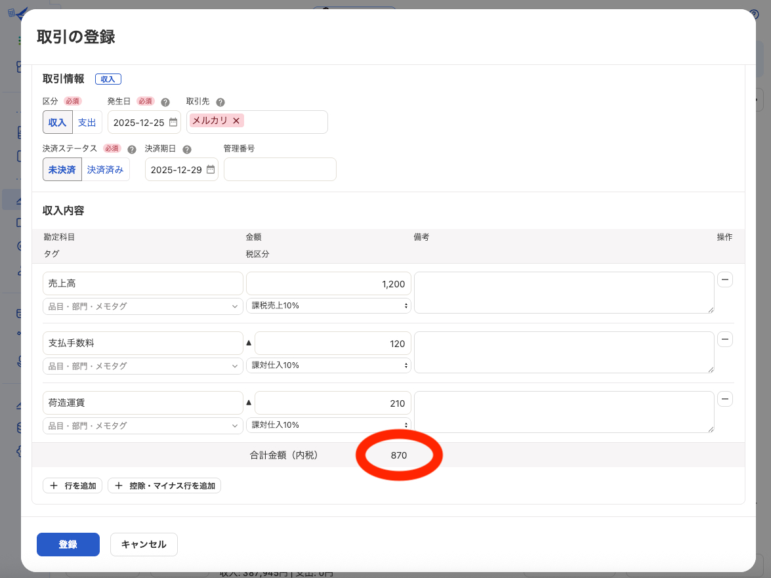Open the 課税売上10% tax category selector
The width and height of the screenshot is (771, 578).
tap(328, 306)
